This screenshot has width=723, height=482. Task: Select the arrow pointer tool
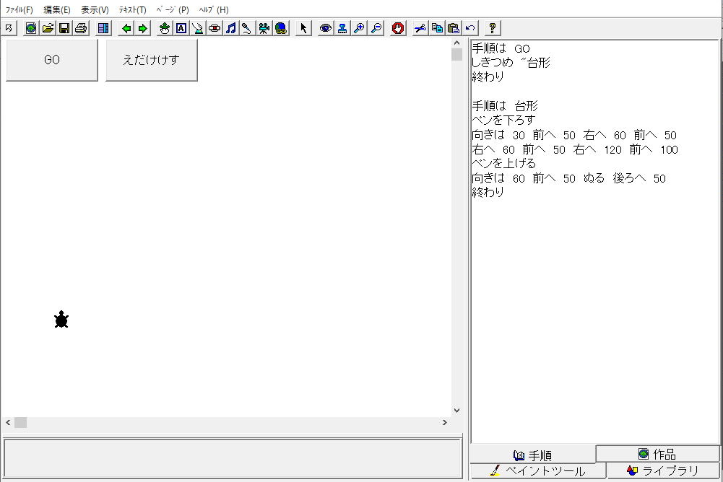coord(303,28)
